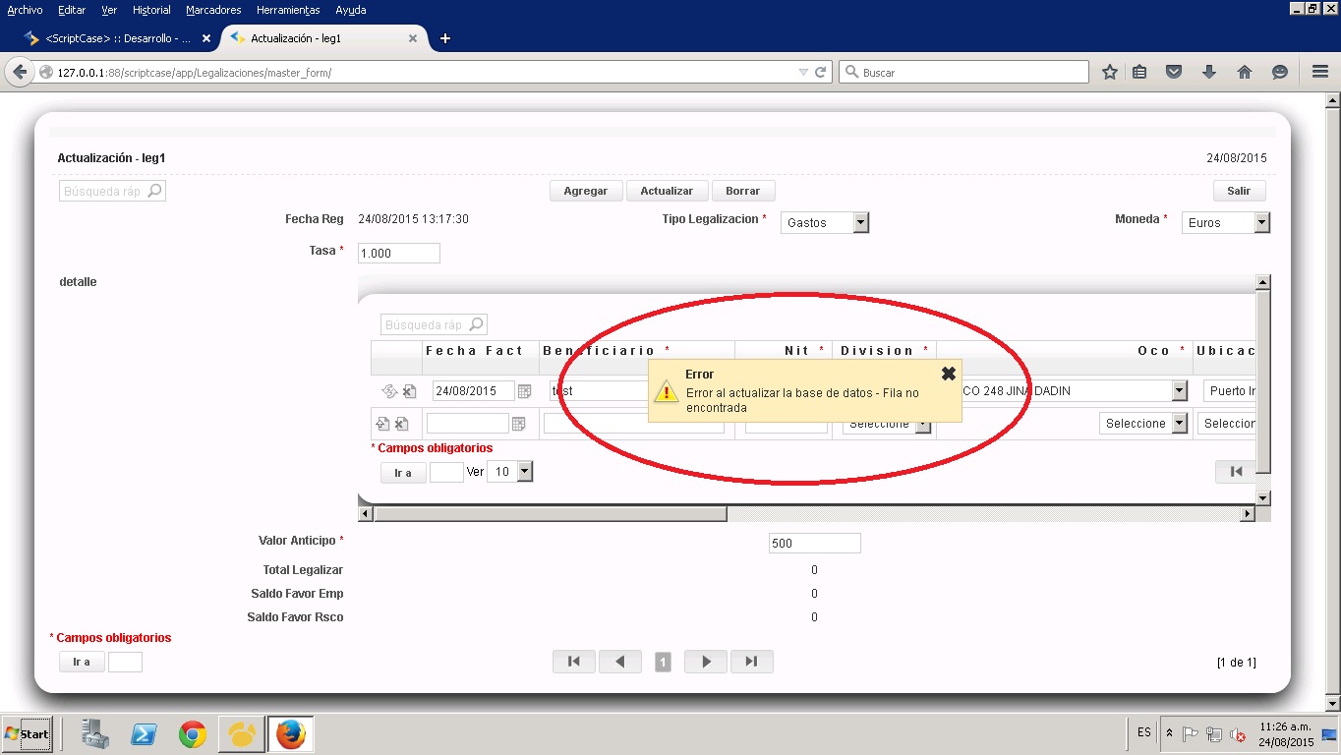Open the Editar menu
Screen dimensions: 1341x755
click(72, 10)
